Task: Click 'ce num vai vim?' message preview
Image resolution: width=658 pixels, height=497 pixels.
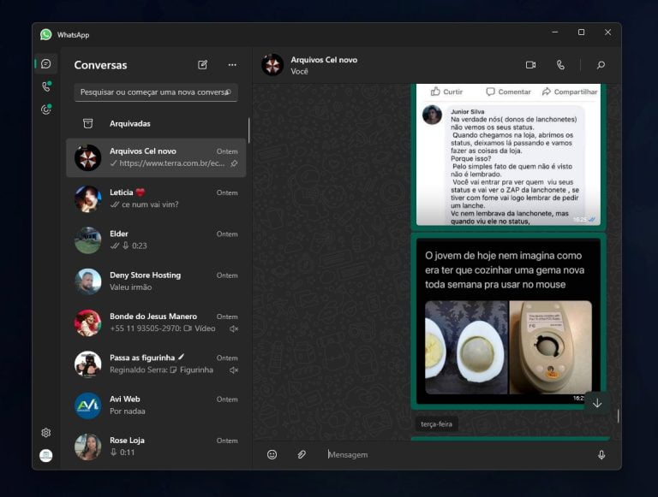Action: pyautogui.click(x=150, y=204)
